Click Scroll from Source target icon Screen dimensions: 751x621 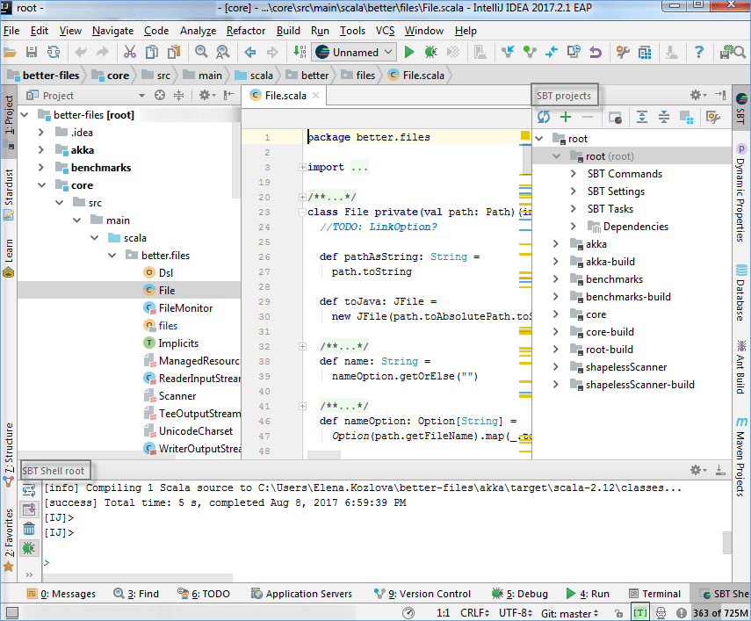point(160,95)
